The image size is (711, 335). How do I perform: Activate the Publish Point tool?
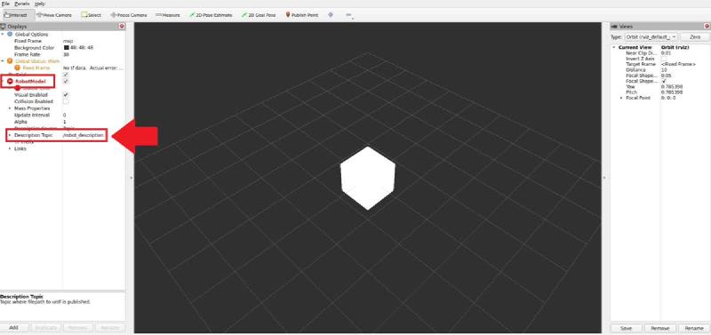click(x=302, y=15)
